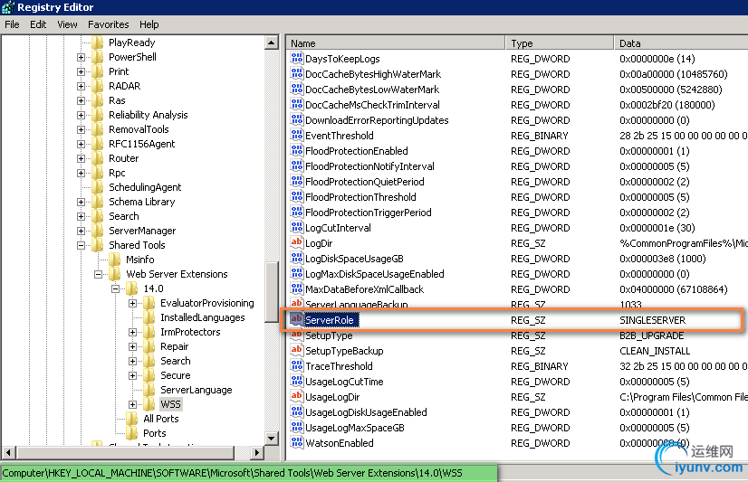The width and height of the screenshot is (748, 482).
Task: Click the LogDir string value icon
Action: point(297,243)
